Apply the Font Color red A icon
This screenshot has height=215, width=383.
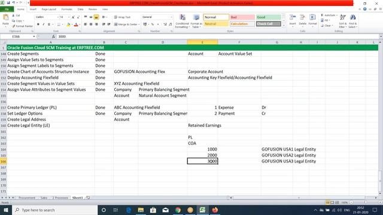(x=76, y=24)
